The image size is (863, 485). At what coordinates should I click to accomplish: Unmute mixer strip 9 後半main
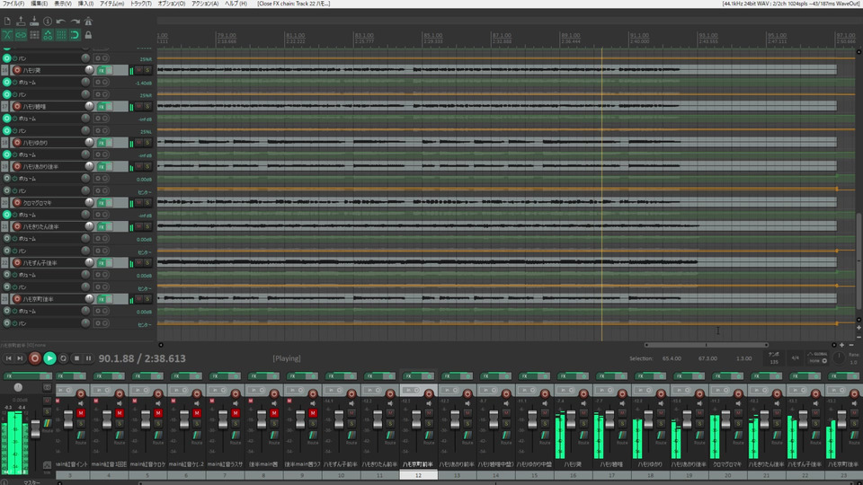pos(313,413)
